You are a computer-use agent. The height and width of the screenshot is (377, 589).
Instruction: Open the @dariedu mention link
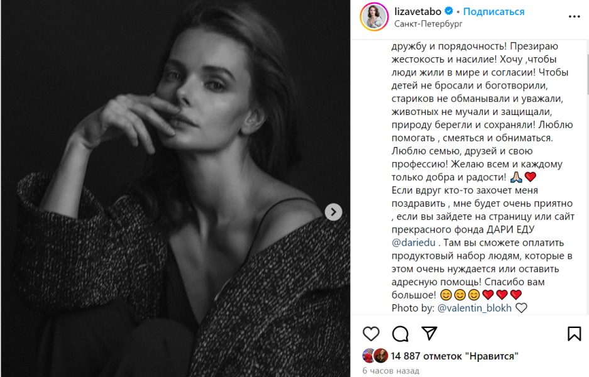(414, 243)
